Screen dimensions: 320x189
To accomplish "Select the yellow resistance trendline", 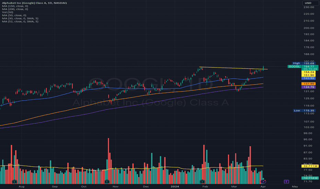I will [233, 68].
